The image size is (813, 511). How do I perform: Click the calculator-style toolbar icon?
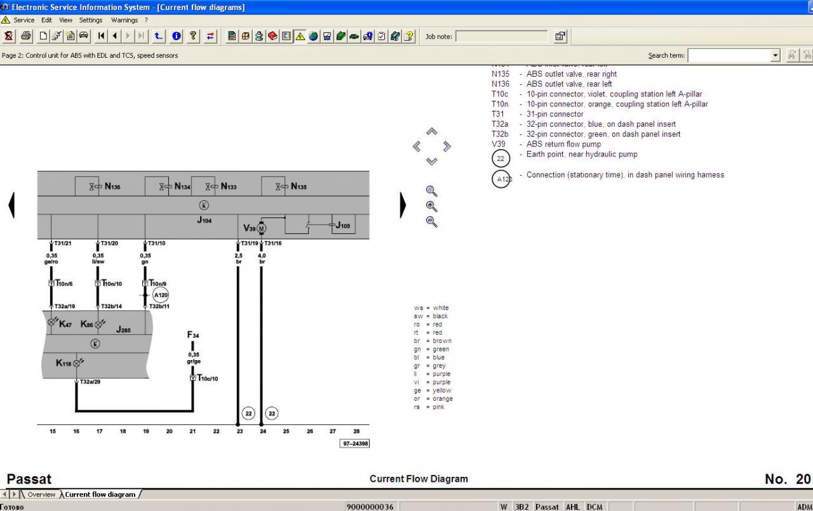(232, 36)
